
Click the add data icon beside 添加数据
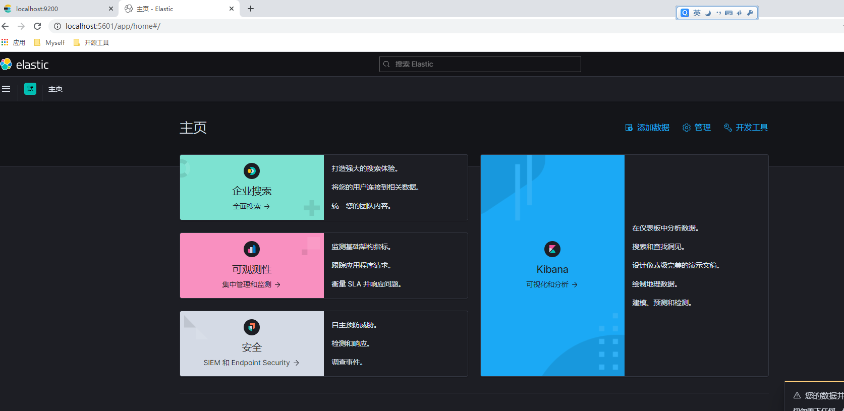(629, 128)
